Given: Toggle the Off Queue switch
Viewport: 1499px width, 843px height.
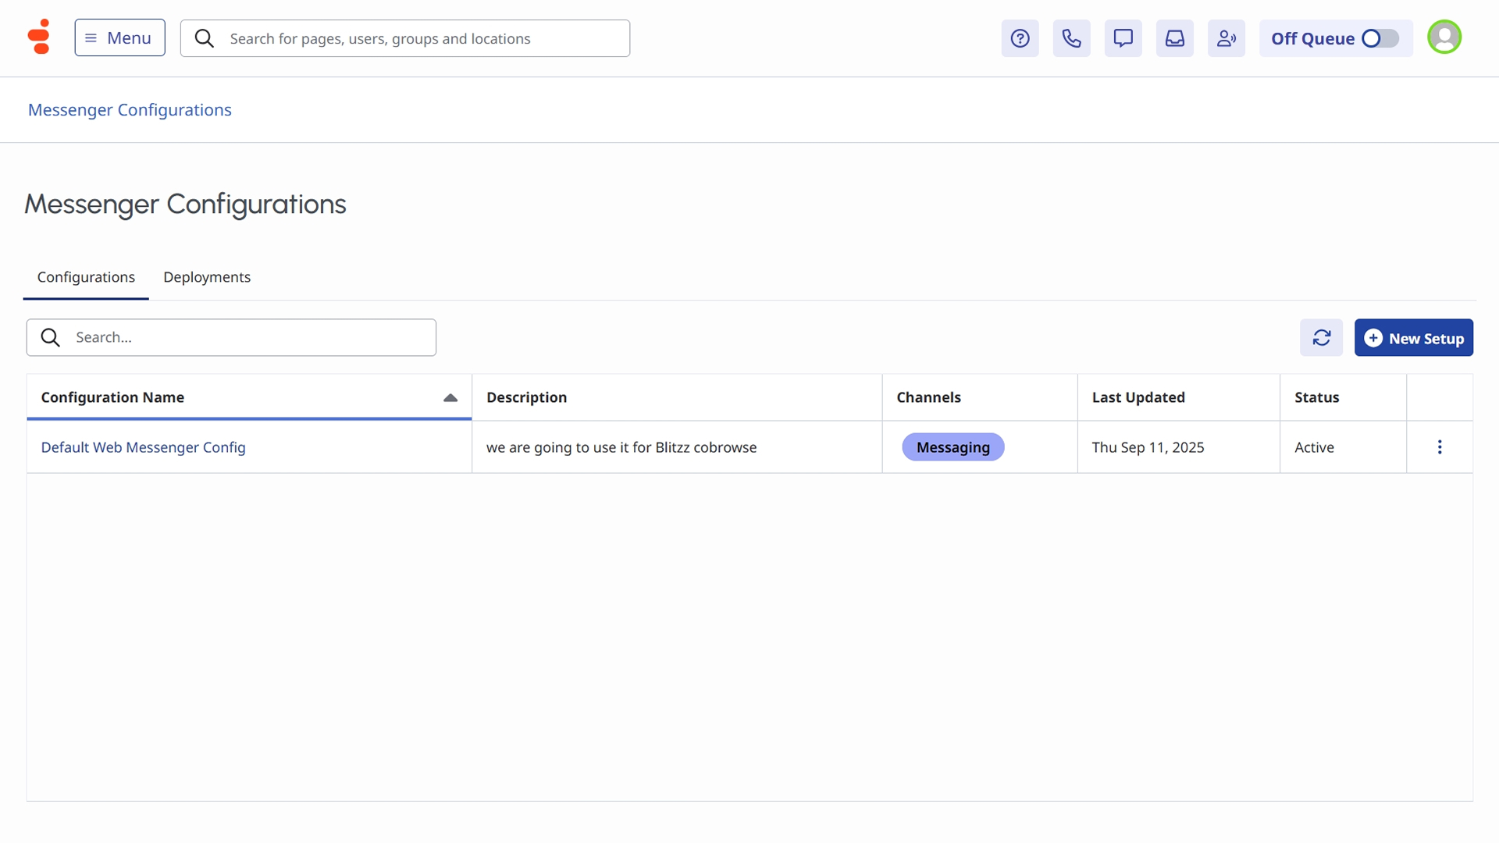Looking at the screenshot, I should [1380, 38].
